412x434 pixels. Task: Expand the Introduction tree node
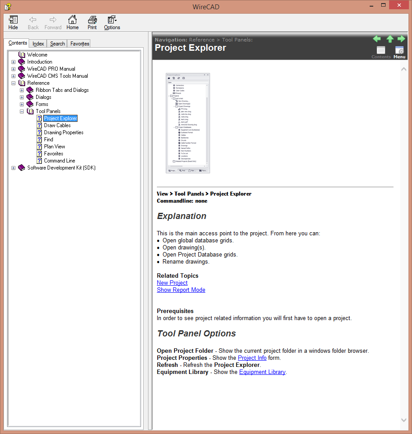click(x=13, y=62)
